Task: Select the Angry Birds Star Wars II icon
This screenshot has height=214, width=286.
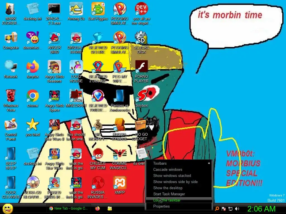Action: click(54, 130)
